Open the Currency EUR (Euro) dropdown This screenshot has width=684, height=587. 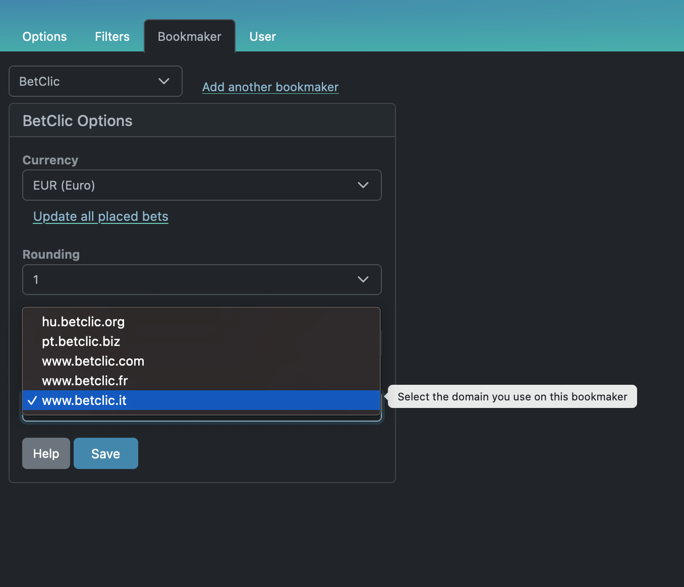202,185
